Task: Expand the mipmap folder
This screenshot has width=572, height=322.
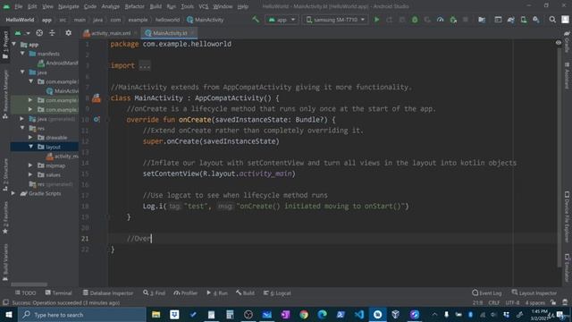Action: (x=30, y=165)
